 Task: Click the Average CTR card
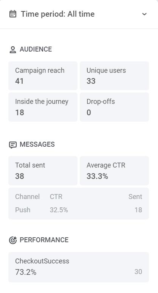tap(114, 171)
